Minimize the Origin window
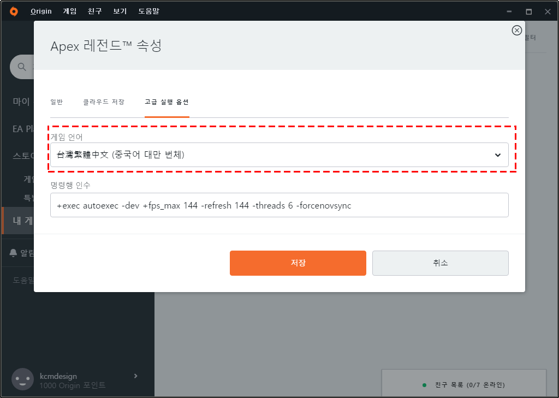This screenshot has width=559, height=398. tap(509, 12)
